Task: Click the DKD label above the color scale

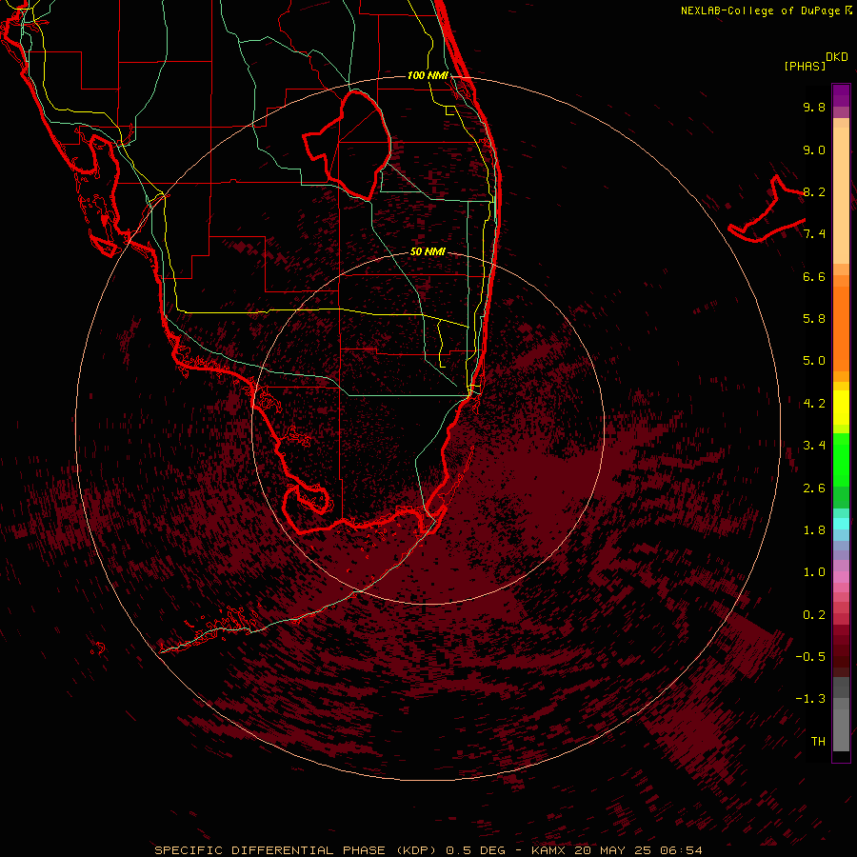Action: pos(836,57)
